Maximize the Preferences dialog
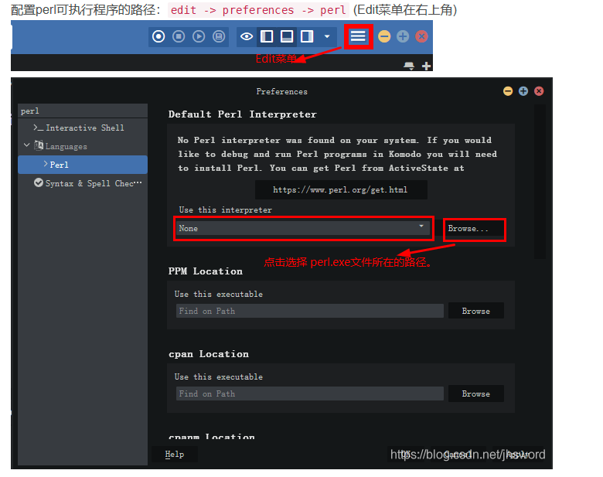 [523, 91]
